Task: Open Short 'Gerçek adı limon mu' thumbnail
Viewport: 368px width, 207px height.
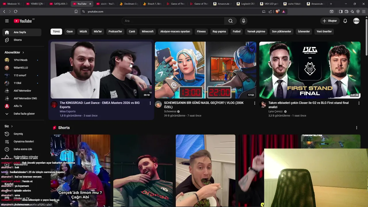Action: 80,171
